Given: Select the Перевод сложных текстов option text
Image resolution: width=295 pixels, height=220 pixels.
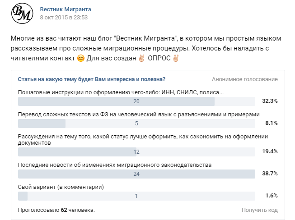Looking at the screenshot, I should 139,114.
